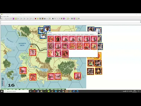The height and width of the screenshot is (106, 141).
Task: Open the notification center on the taskbar
Action: 139,91
